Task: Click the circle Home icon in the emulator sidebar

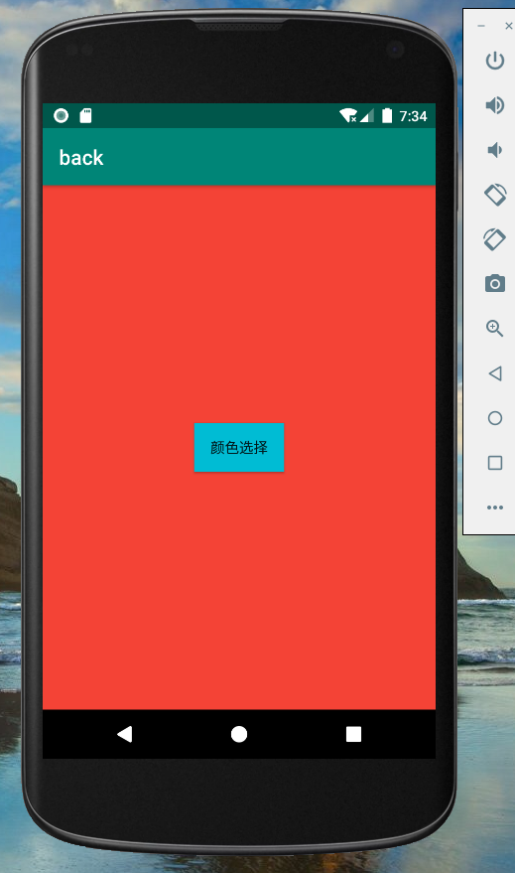Action: [494, 418]
